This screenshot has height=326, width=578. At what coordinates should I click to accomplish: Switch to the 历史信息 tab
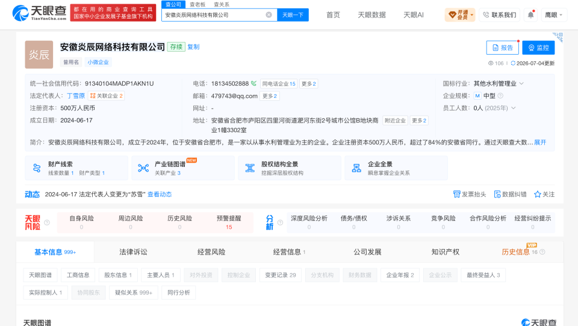click(x=515, y=252)
